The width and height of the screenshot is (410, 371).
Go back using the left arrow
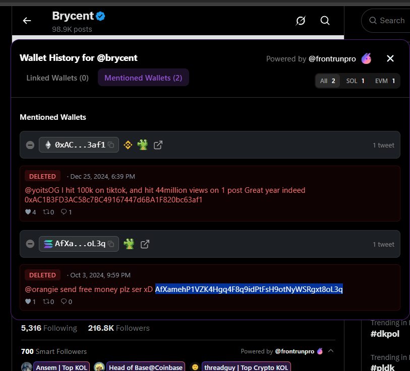27,21
